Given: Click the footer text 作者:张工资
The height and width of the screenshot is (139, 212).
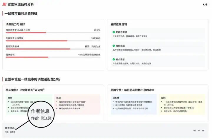Looking at the screenshot, I should (10, 132).
